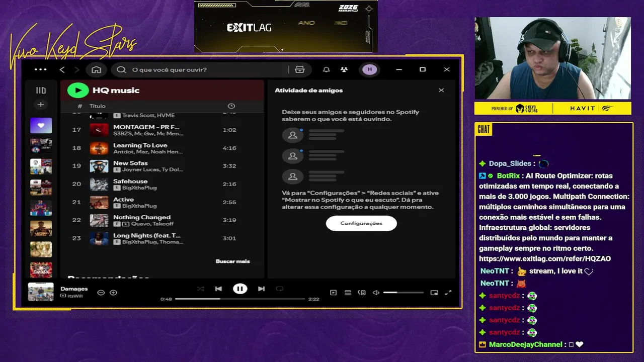Open the artist ItsWill in now playing
The height and width of the screenshot is (362, 644).
(75, 296)
